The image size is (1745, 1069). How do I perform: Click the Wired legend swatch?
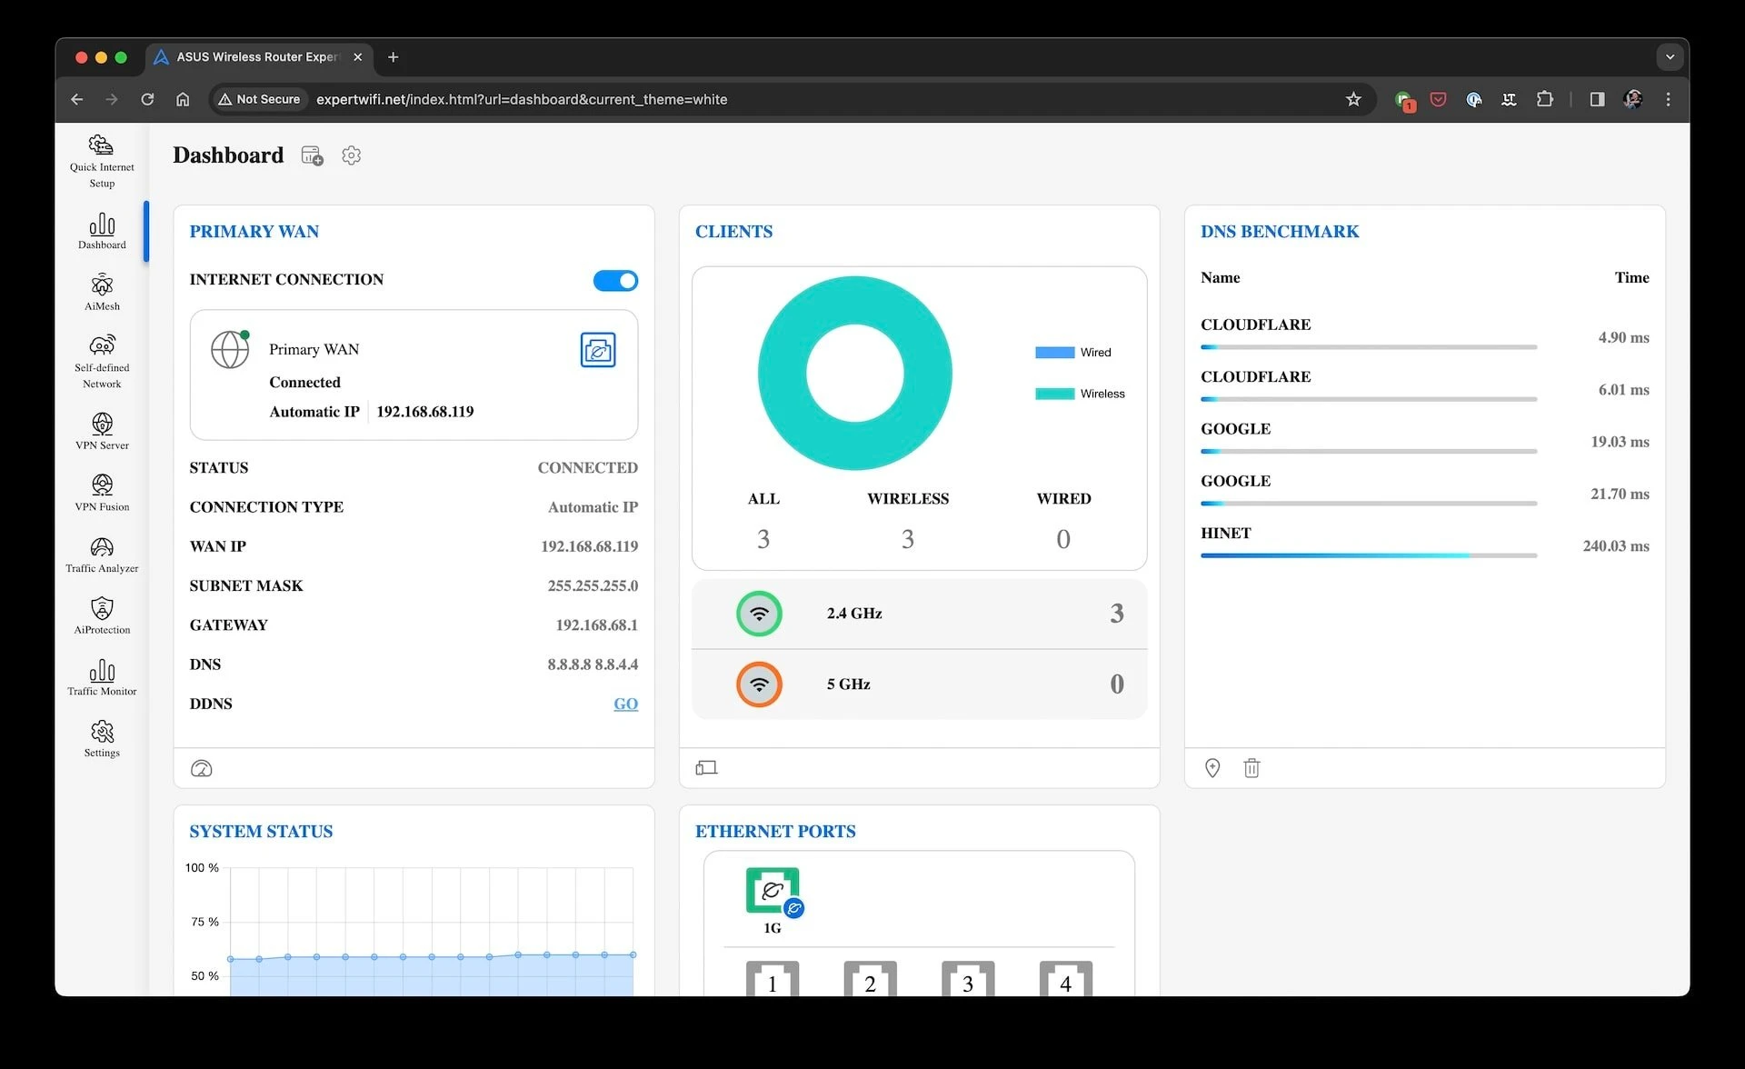coord(1054,353)
